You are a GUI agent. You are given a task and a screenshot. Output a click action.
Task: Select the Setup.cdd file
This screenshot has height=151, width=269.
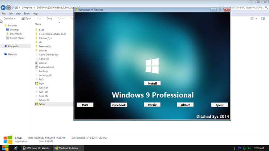coord(44,100)
